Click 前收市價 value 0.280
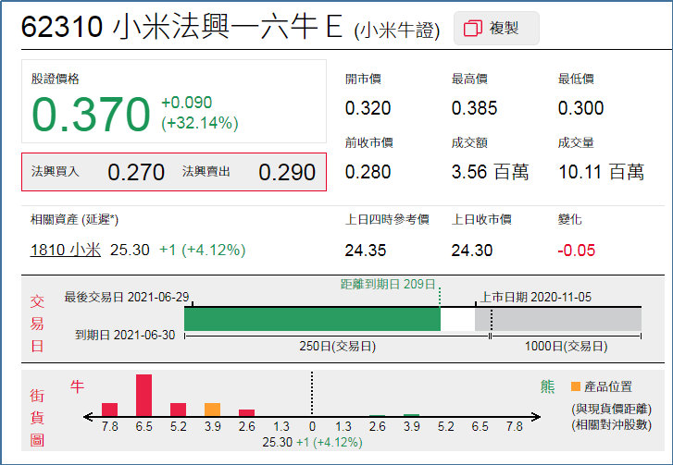The image size is (673, 465). (x=368, y=172)
